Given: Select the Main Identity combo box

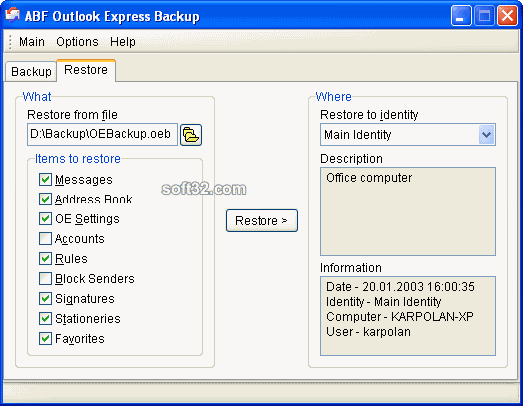Looking at the screenshot, I should (408, 135).
